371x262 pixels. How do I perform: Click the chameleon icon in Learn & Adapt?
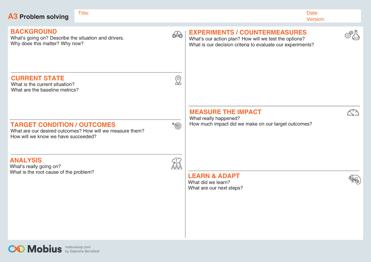point(355,179)
